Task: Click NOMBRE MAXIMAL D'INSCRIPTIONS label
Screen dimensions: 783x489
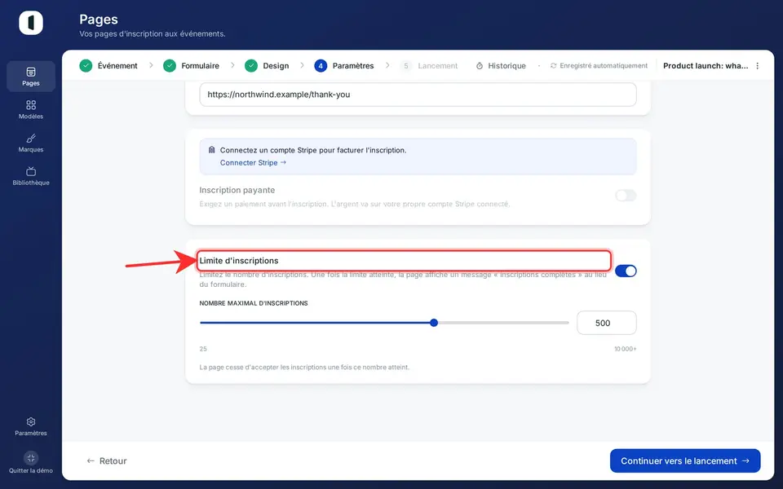Action: click(x=254, y=303)
